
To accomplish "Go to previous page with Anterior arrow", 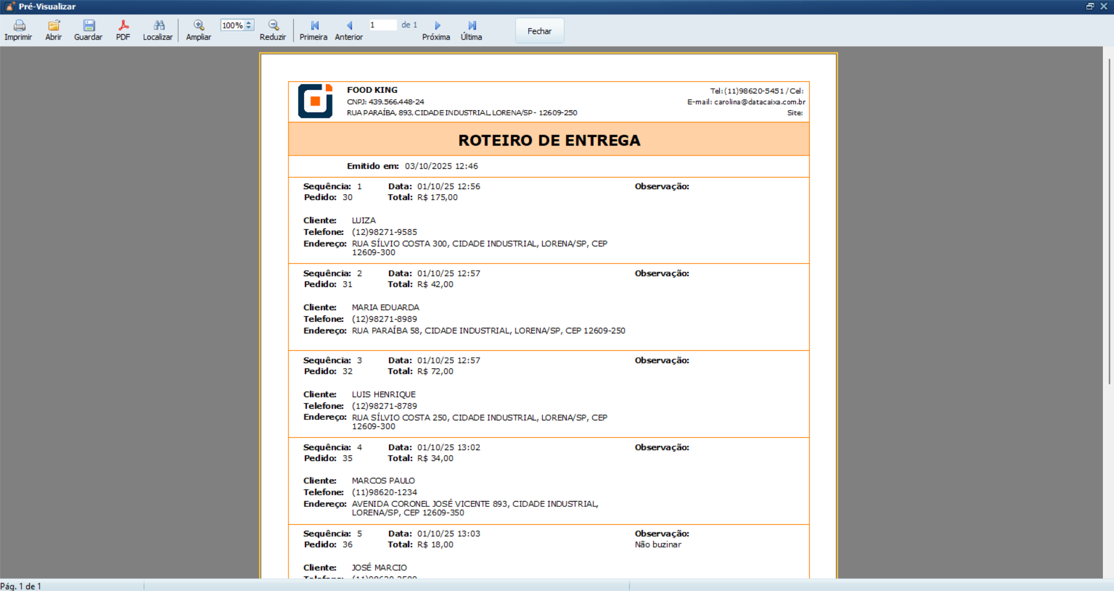I will tap(349, 26).
